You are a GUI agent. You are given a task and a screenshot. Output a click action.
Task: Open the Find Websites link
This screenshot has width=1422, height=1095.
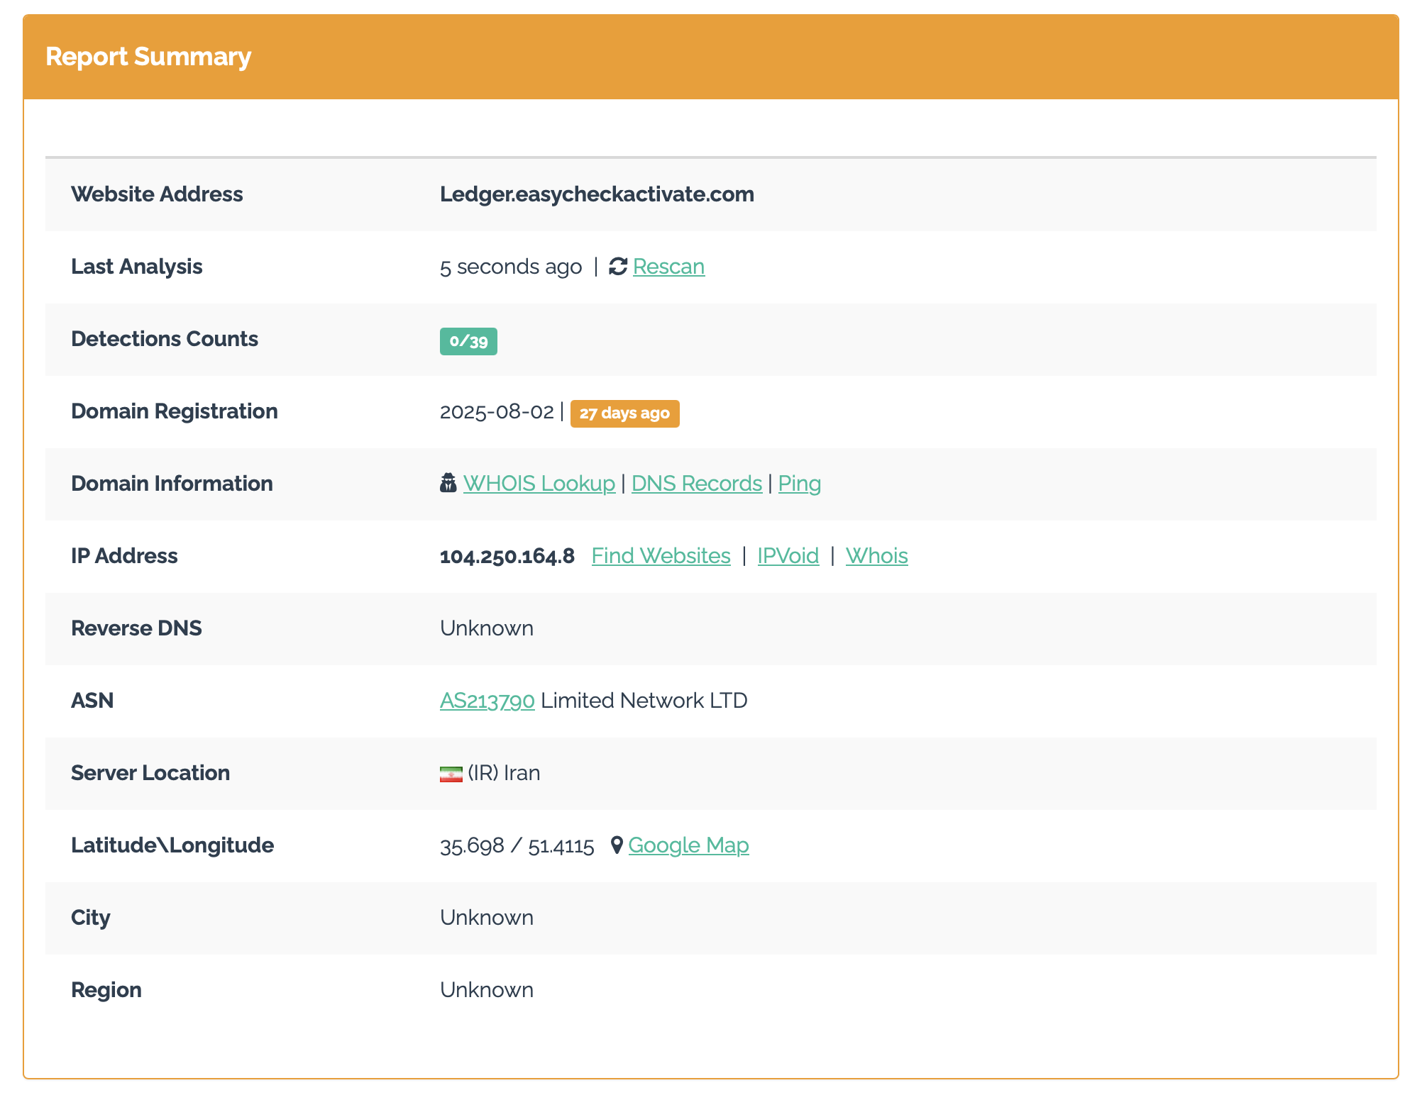661,556
